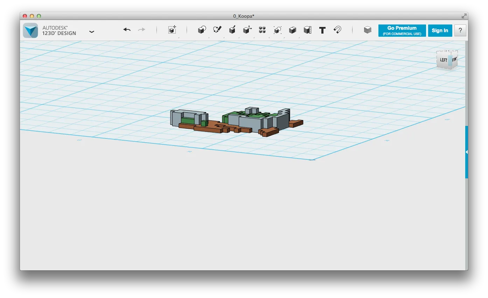Open the Transform tool
Screen dimensions: 488x298
(172, 30)
